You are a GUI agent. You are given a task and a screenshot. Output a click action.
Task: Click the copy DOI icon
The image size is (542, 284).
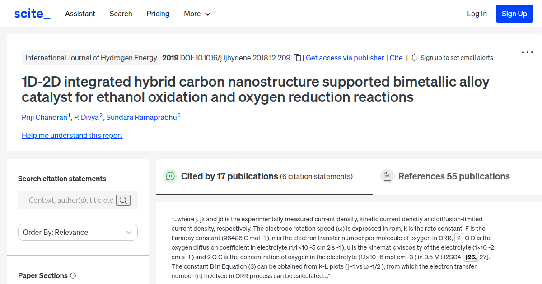pos(297,58)
